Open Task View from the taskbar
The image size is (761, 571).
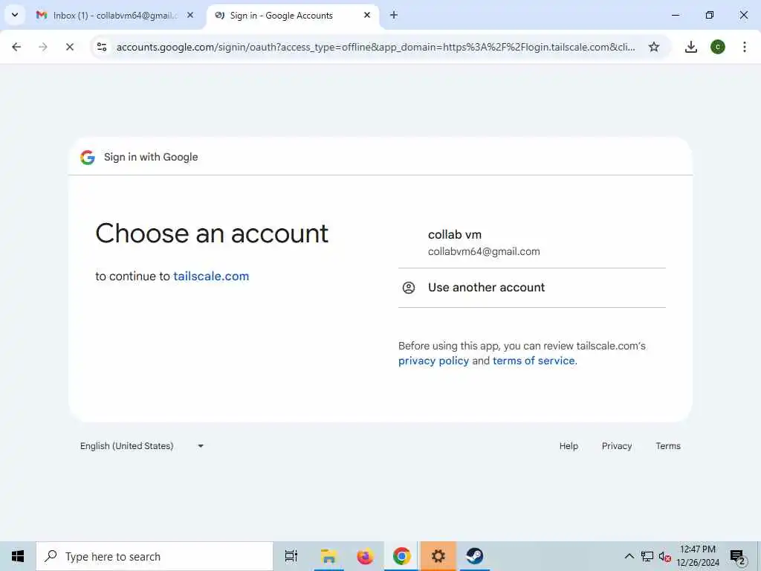(291, 556)
